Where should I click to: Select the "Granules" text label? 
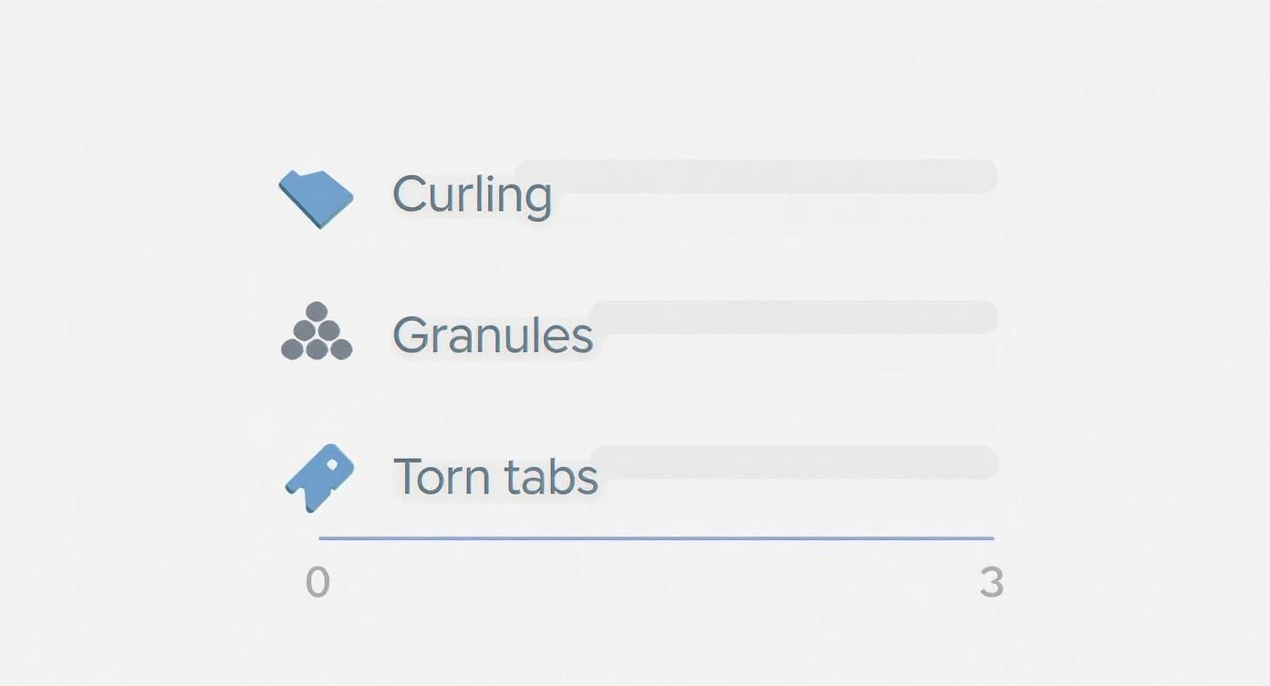pyautogui.click(x=493, y=336)
